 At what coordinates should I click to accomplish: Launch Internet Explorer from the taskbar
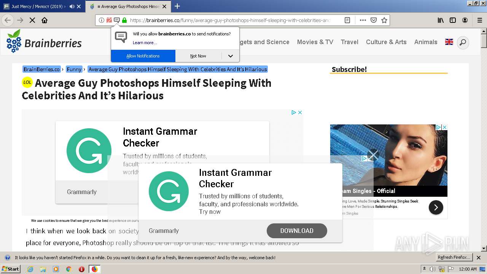coord(30,269)
